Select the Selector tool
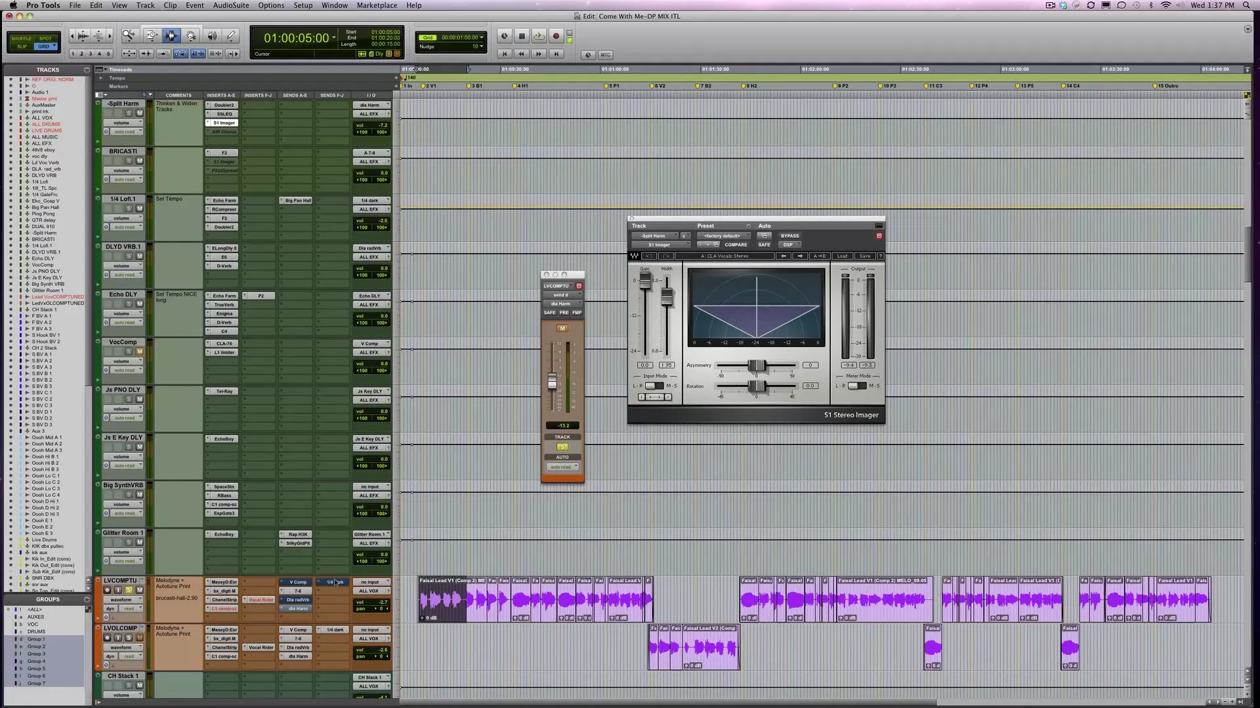Image resolution: width=1260 pixels, height=708 pixels. pyautogui.click(x=171, y=36)
